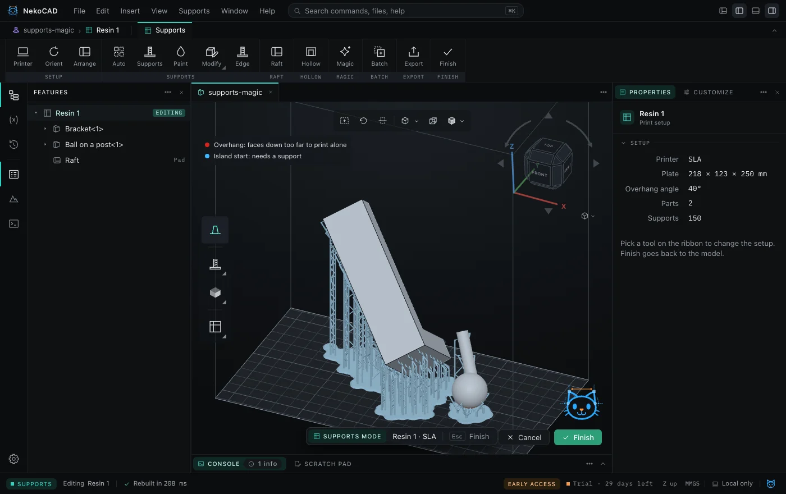Click the Edge supports tool

pos(243,56)
